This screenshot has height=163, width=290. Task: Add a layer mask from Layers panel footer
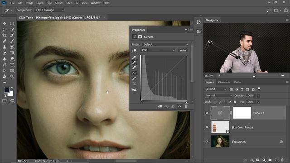click(258, 160)
